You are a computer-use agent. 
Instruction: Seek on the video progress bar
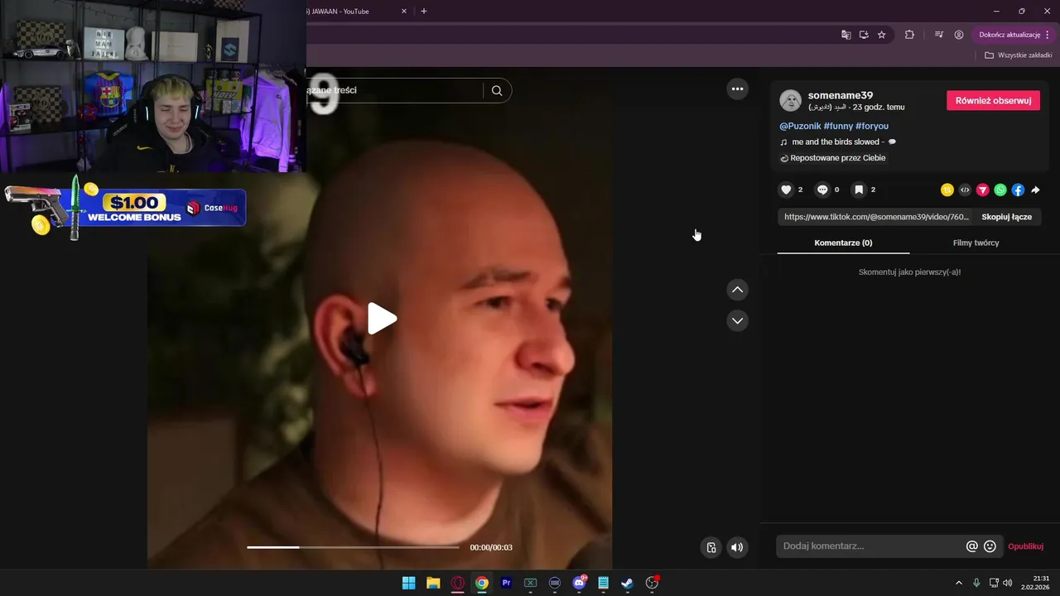[x=353, y=547]
